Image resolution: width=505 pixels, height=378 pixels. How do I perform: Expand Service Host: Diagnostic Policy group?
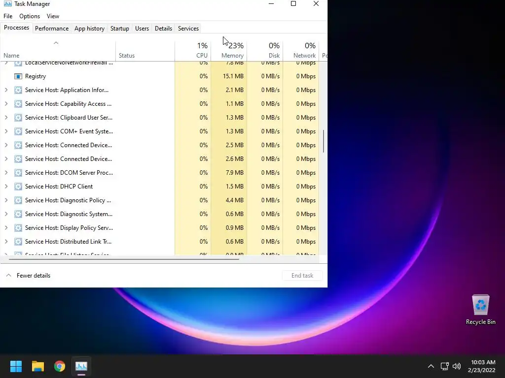[x=6, y=200]
